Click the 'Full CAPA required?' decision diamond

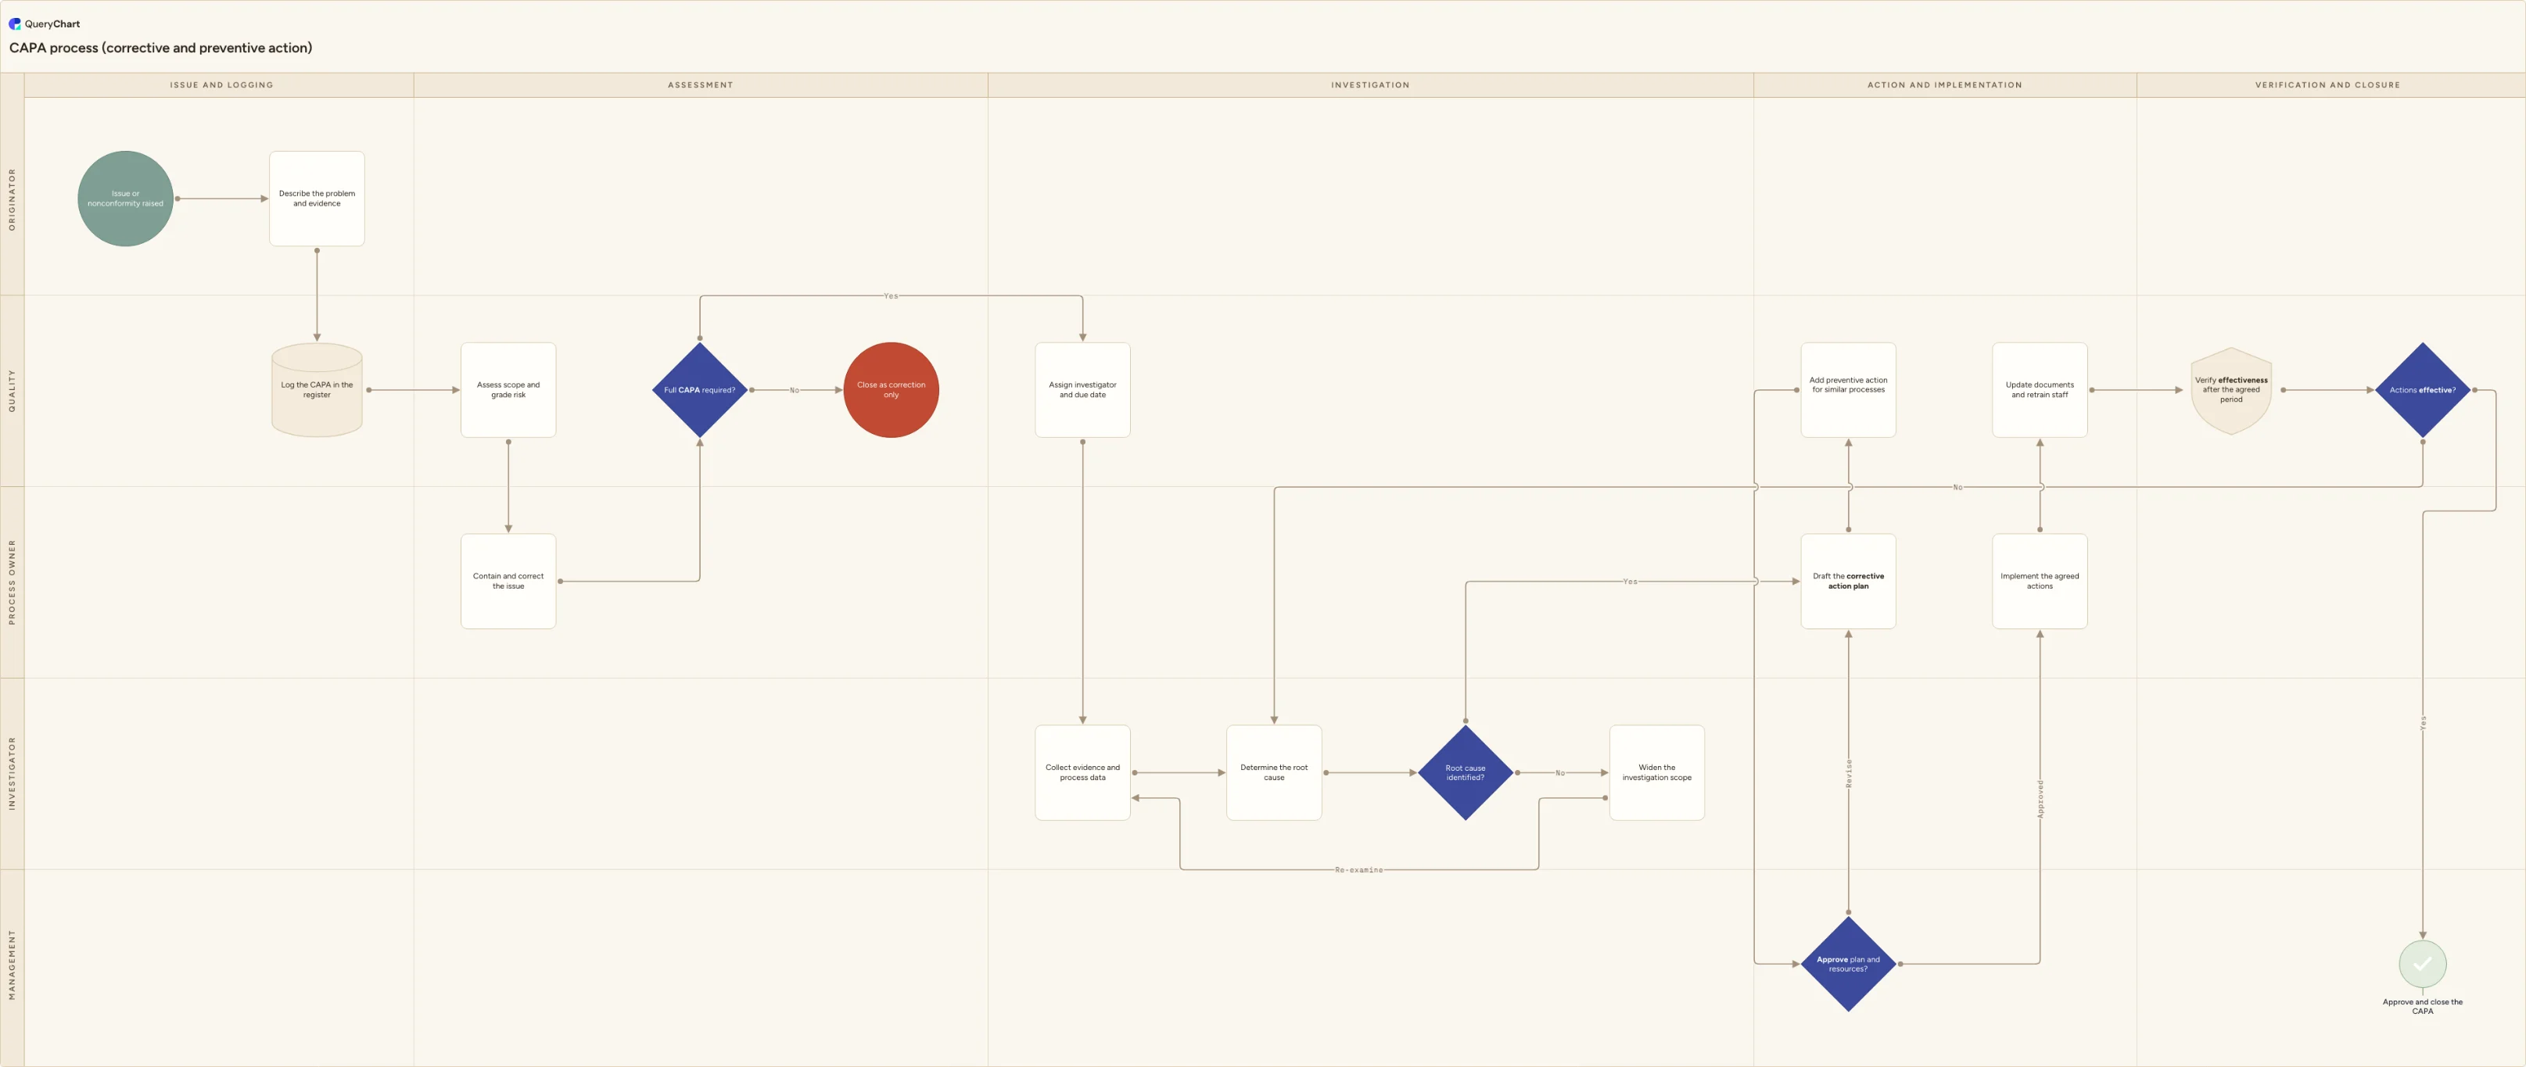(x=699, y=390)
